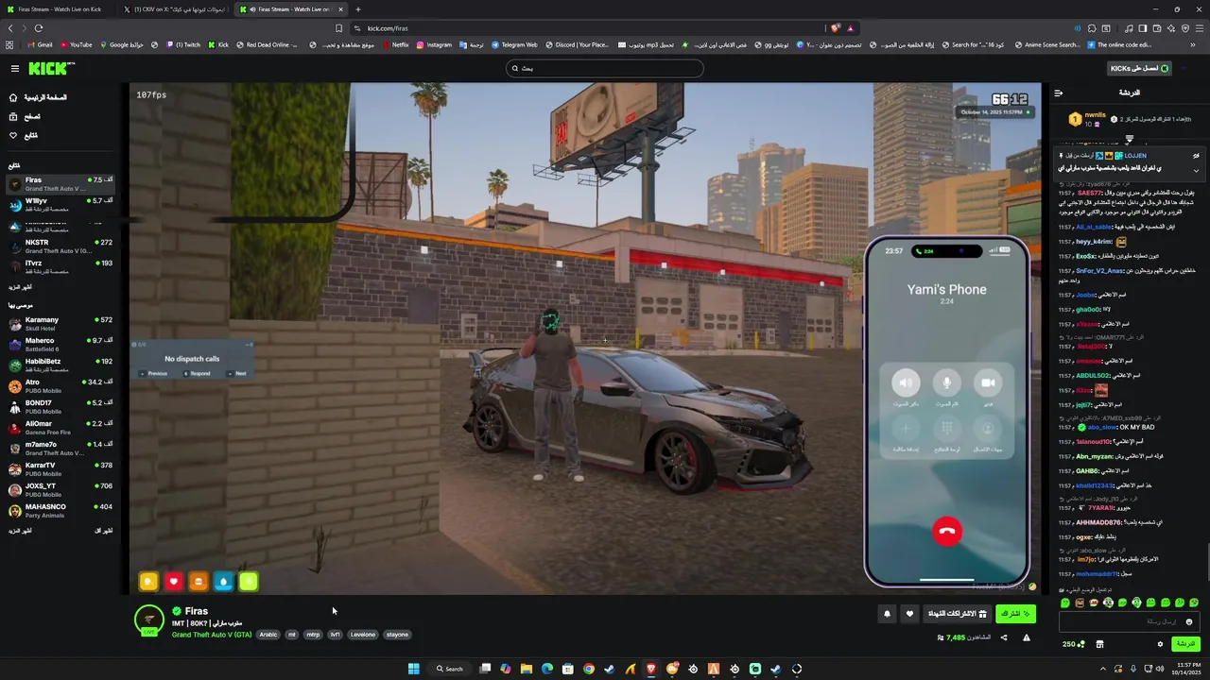Expand followed channels with show more
Image resolution: width=1210 pixels, height=680 pixels.
(20, 287)
